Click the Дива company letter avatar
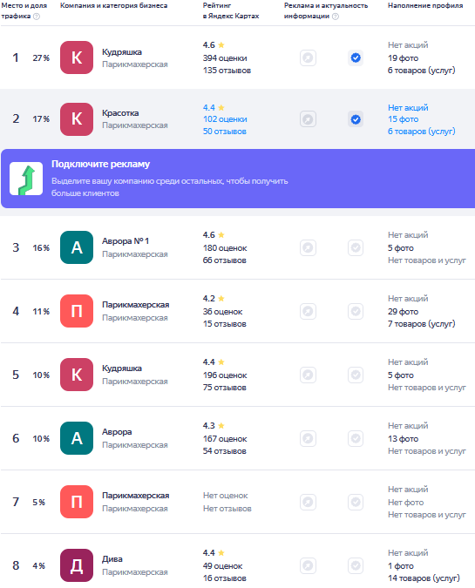 point(77,565)
